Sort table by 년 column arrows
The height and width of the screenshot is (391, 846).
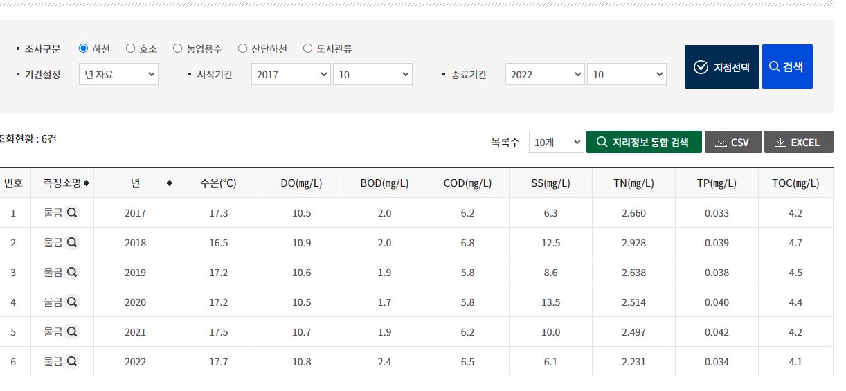pyautogui.click(x=169, y=183)
